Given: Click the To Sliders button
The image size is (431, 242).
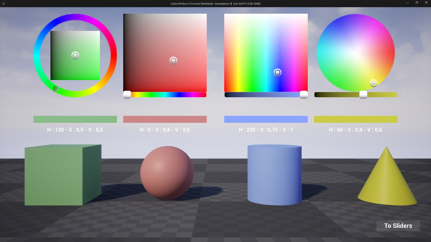Looking at the screenshot, I should (x=398, y=226).
